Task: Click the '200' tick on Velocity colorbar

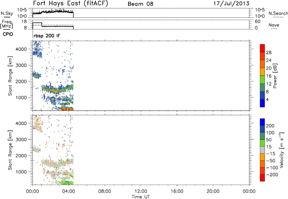Action: pos(270,126)
